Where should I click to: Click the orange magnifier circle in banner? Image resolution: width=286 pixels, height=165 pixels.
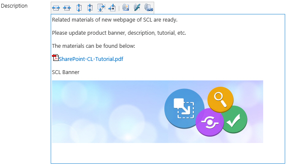pyautogui.click(x=221, y=99)
